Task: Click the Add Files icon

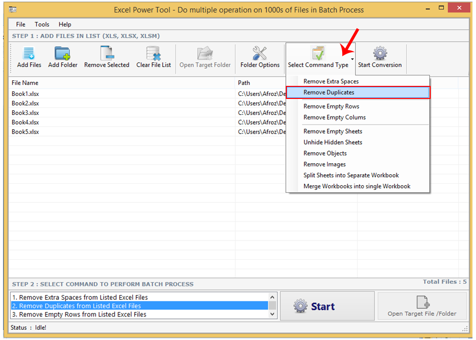Action: point(29,53)
